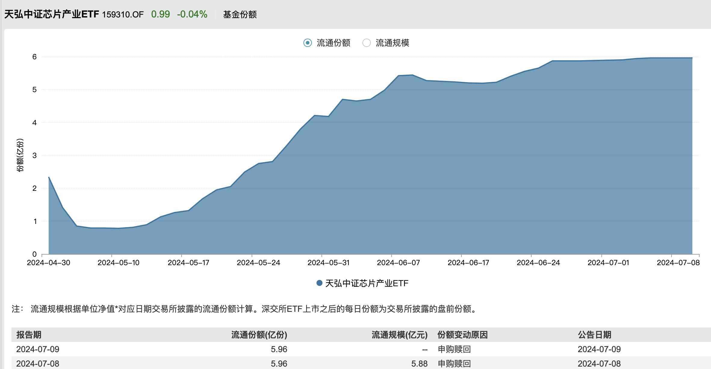Screen dimensions: 711x369
Task: Click the 份额变动原因 column header
Action: [462, 335]
